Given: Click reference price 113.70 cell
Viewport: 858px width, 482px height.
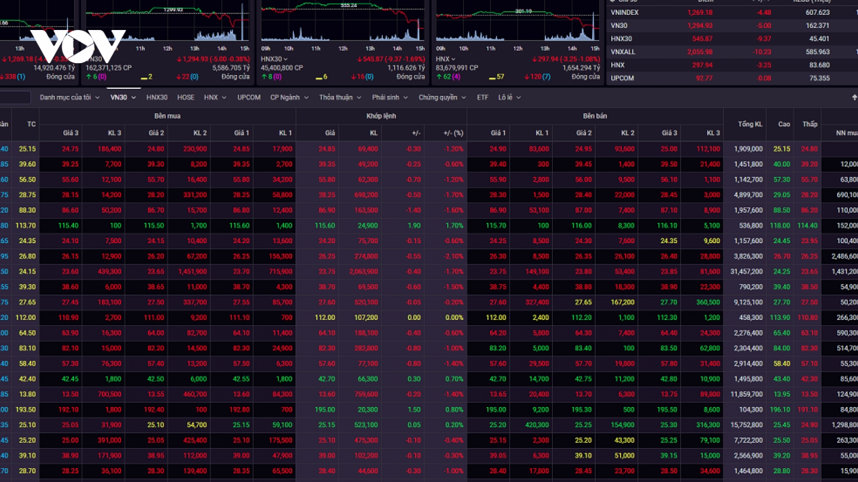Looking at the screenshot, I should [26, 225].
